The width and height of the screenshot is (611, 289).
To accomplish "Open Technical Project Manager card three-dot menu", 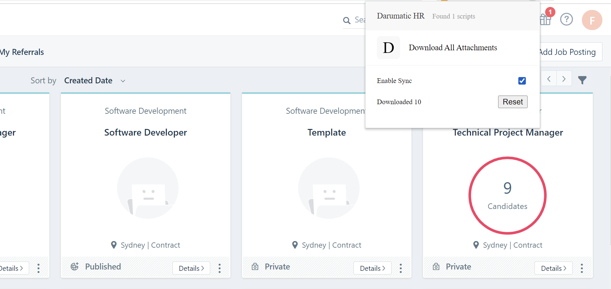I will 582,268.
